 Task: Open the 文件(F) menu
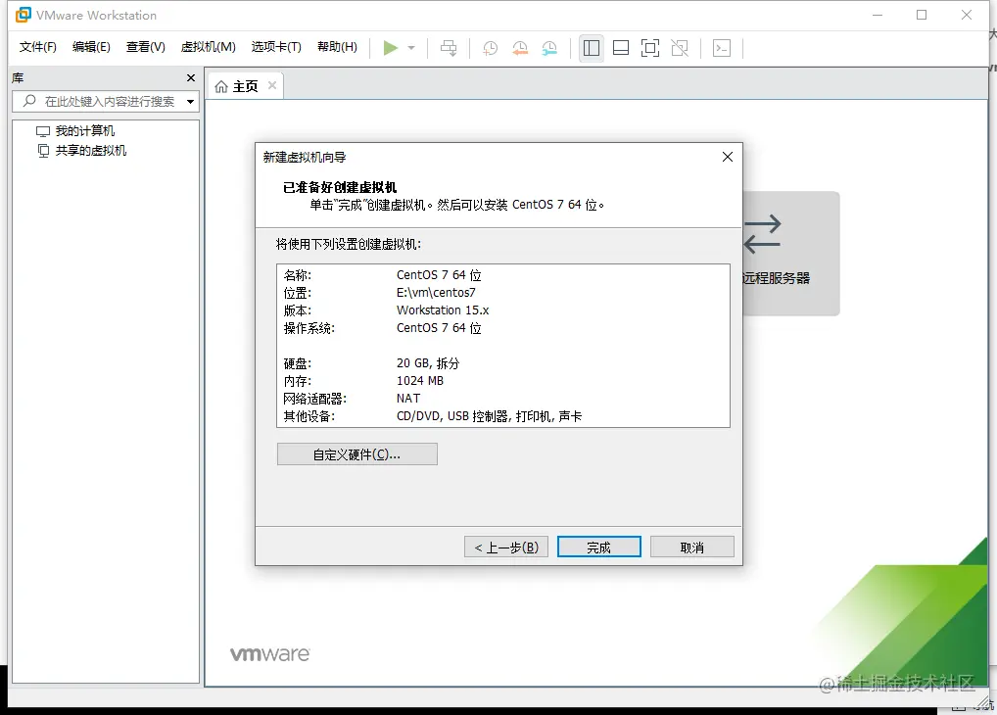click(37, 47)
